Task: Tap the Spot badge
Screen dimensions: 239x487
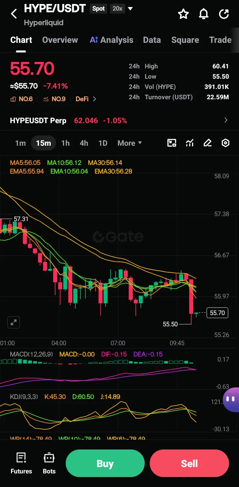Action: click(99, 9)
